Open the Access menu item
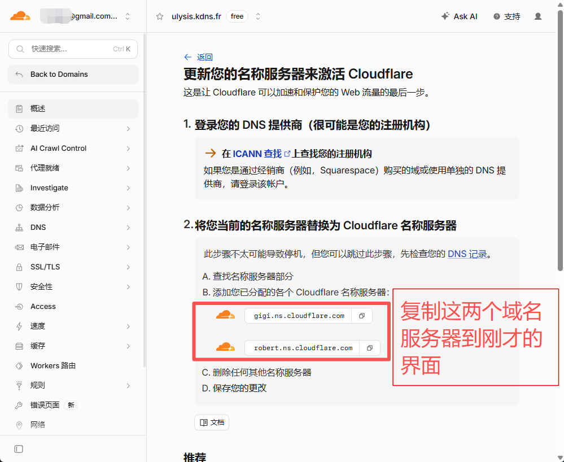564x462 pixels. pos(73,307)
